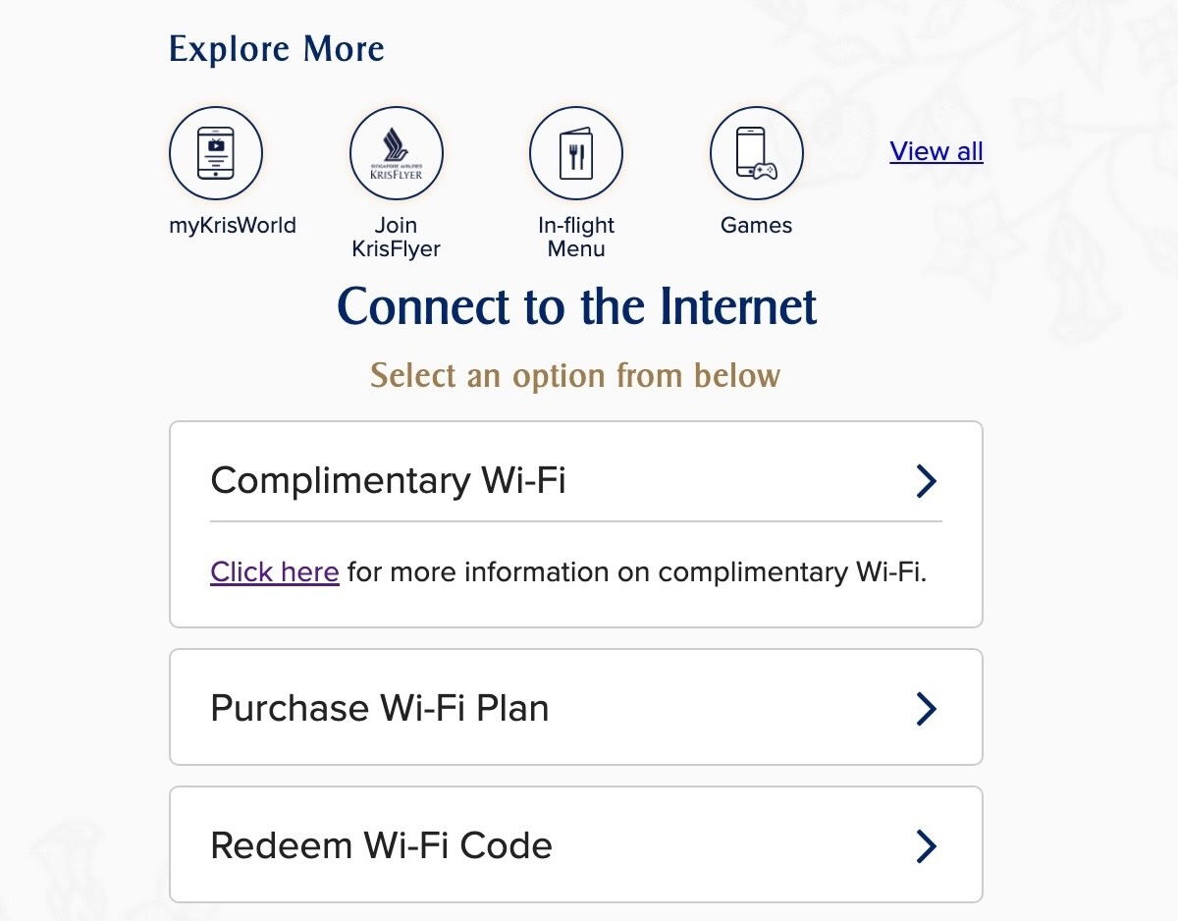1178x921 pixels.
Task: Click the Join KrisFlyer text label
Action: point(397,237)
